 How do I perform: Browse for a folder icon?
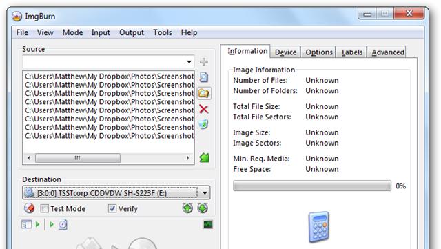204,93
